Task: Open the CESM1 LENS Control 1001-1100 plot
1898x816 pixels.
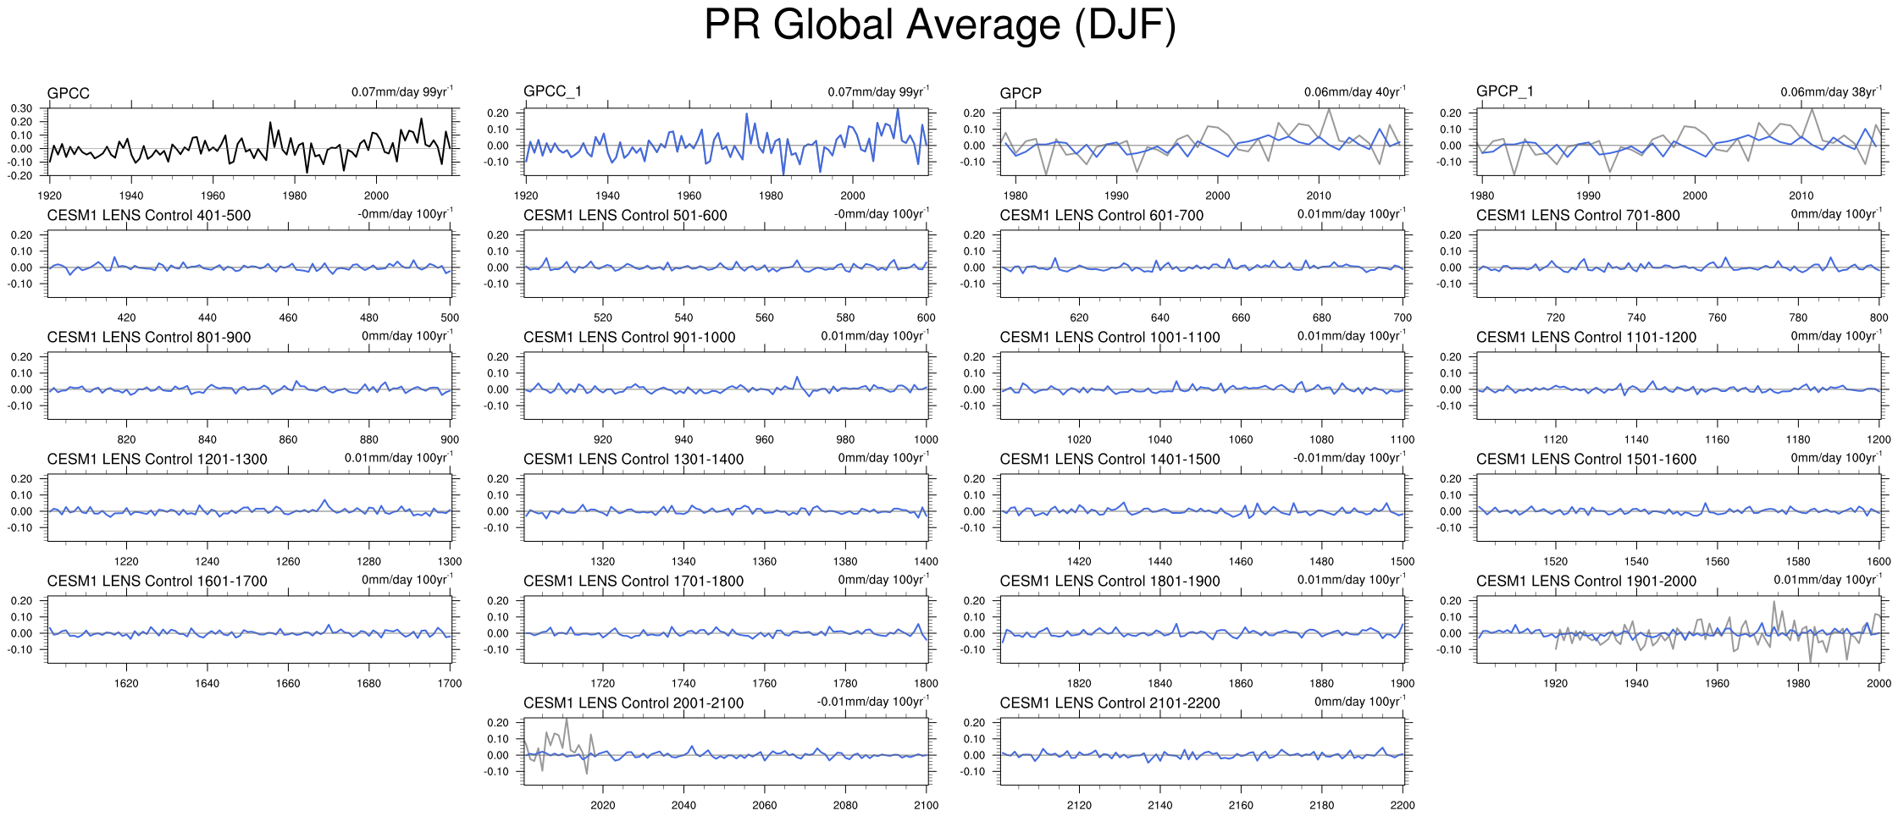Action: click(x=1202, y=386)
